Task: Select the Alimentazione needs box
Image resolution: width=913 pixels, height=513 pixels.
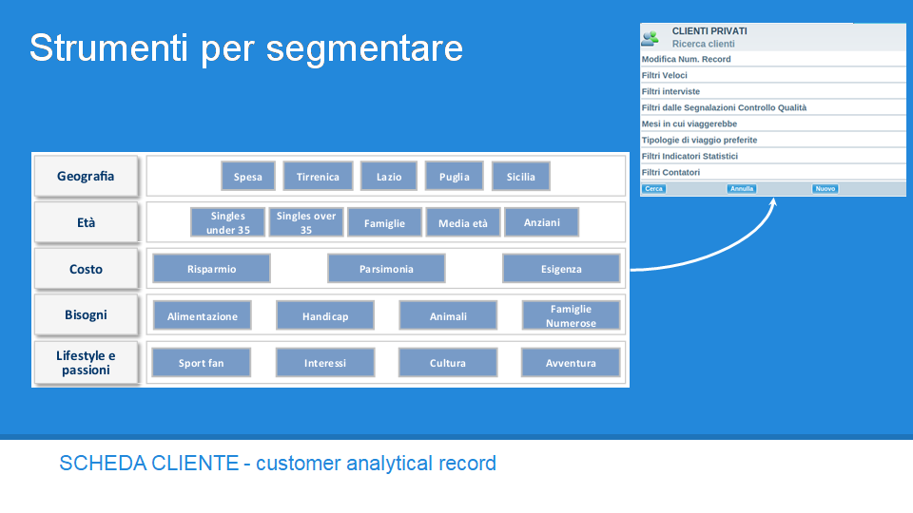Action: click(202, 315)
